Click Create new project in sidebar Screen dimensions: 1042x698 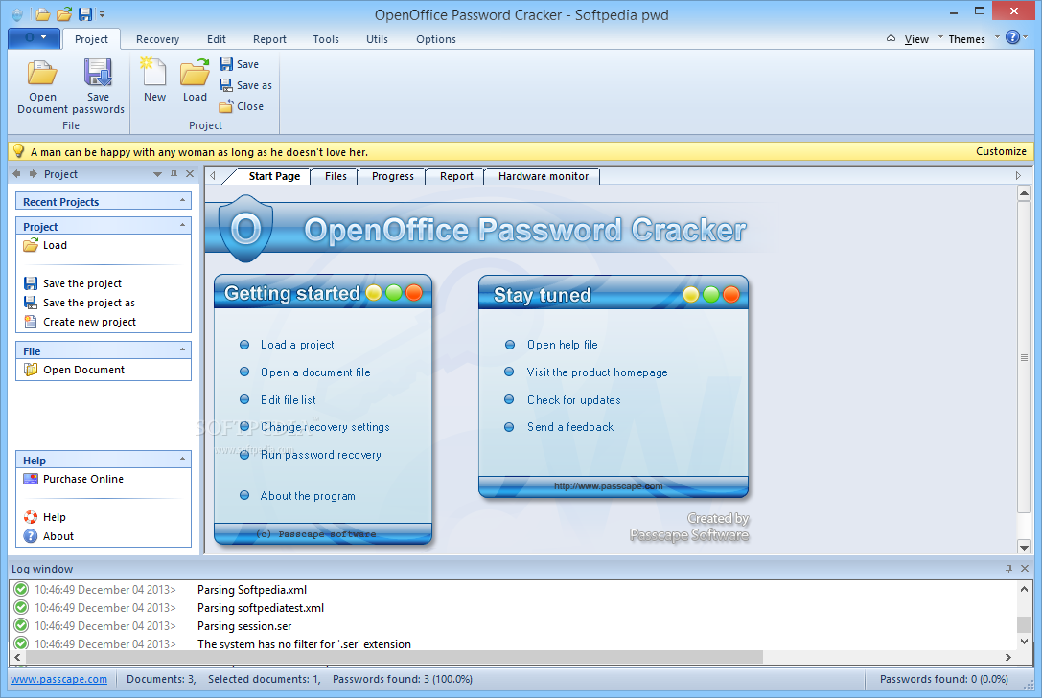click(80, 322)
